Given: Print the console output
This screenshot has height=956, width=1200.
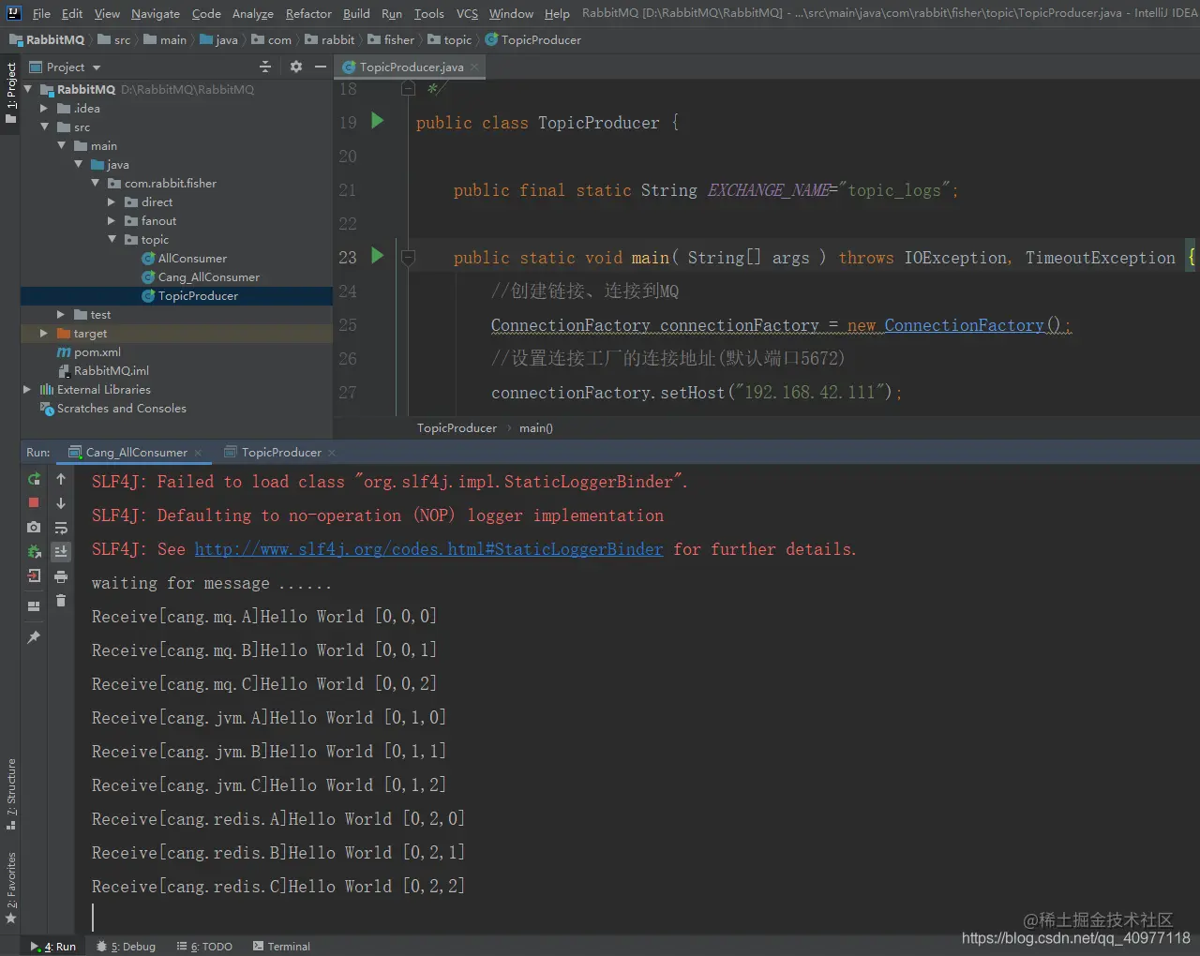Looking at the screenshot, I should tap(61, 576).
